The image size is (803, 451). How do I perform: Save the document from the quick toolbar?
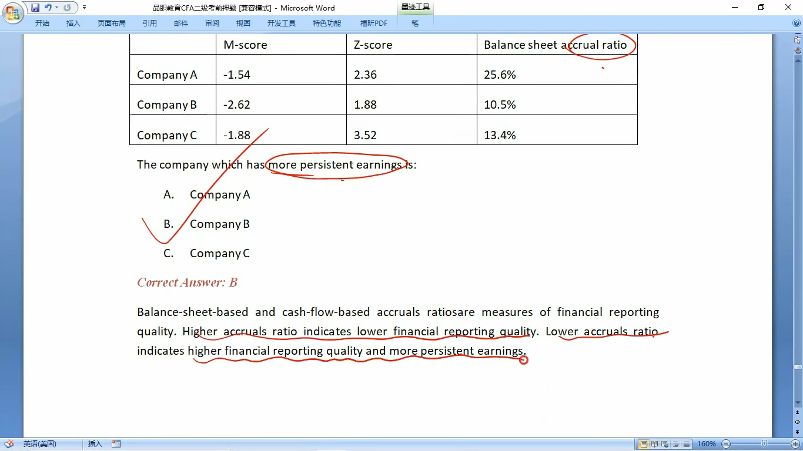tap(35, 8)
